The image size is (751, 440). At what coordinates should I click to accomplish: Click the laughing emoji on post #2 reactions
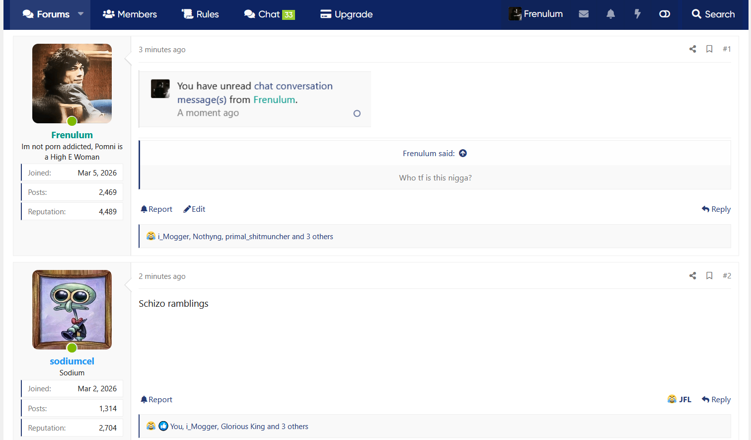click(x=151, y=426)
